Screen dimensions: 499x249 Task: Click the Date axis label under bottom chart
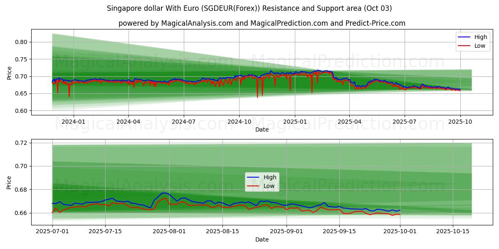point(262,239)
